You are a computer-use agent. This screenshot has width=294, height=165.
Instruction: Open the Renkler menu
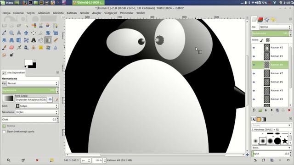point(85,13)
